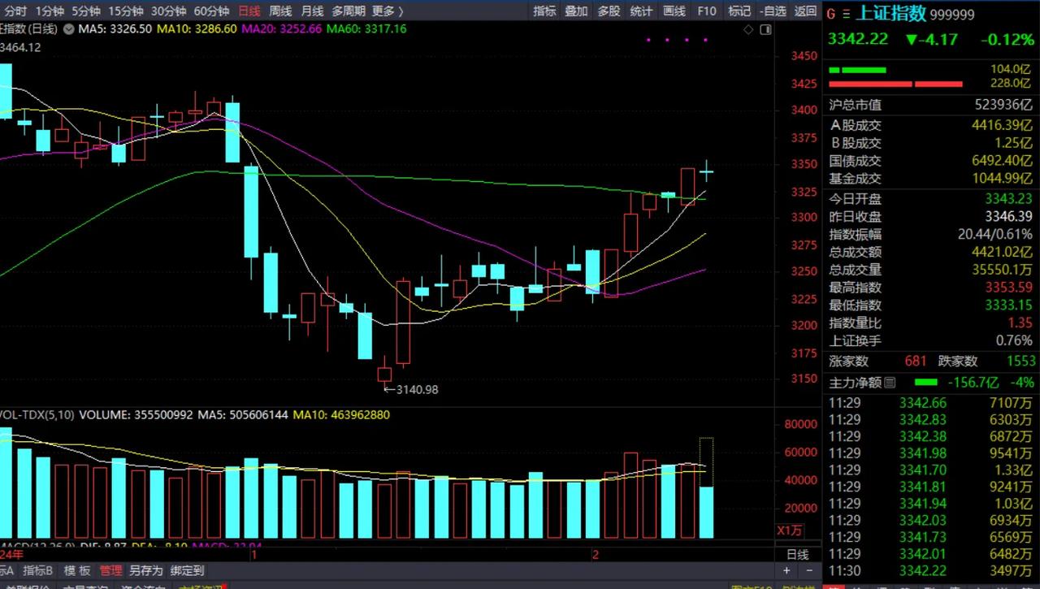Click the red G icon before 上证指数
The width and height of the screenshot is (1040, 589).
click(830, 14)
